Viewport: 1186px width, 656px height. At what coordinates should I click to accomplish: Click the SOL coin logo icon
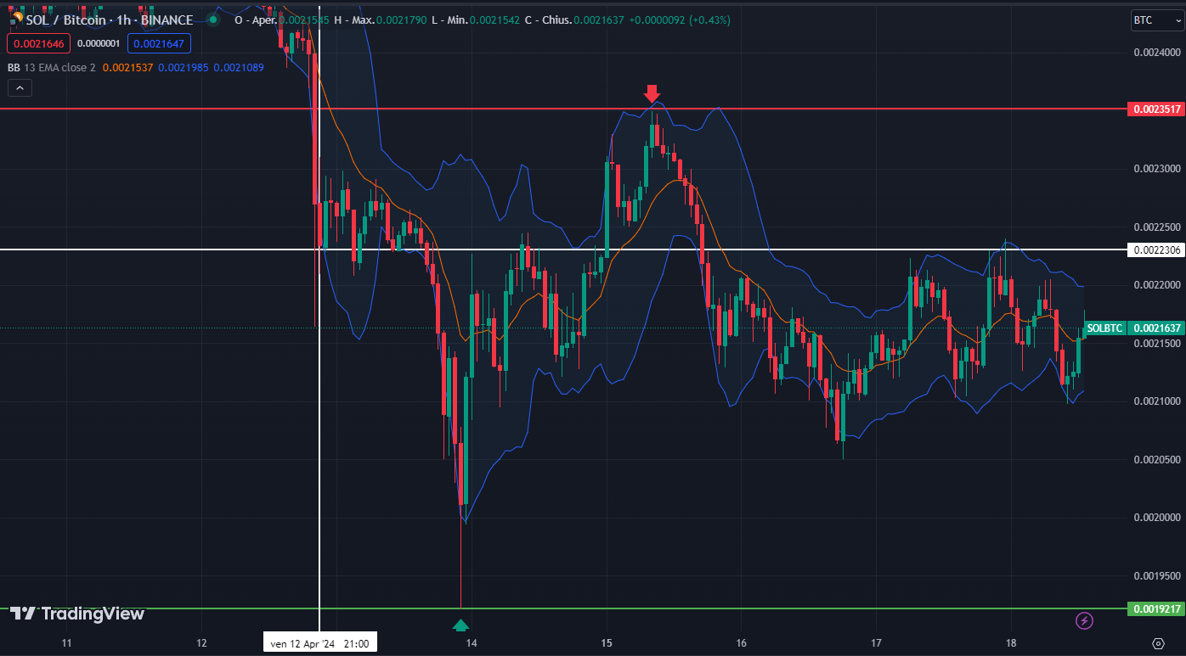[x=14, y=20]
